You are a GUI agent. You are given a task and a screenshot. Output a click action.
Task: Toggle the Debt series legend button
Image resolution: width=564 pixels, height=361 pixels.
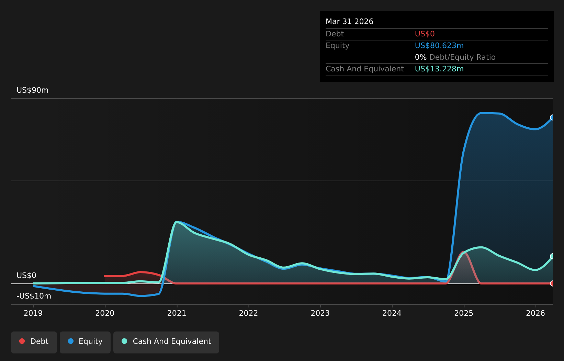point(34,342)
